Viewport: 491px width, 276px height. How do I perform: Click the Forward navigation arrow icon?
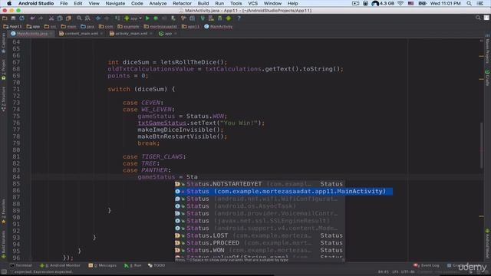107,18
